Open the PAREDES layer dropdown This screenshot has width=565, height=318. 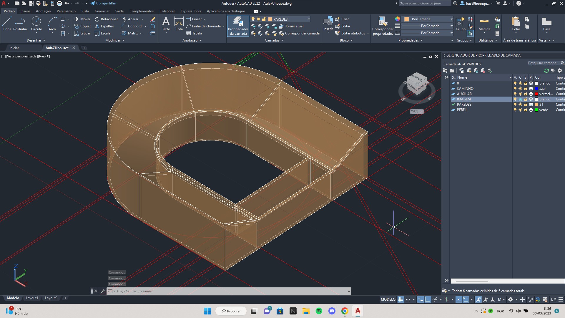[x=309, y=19]
